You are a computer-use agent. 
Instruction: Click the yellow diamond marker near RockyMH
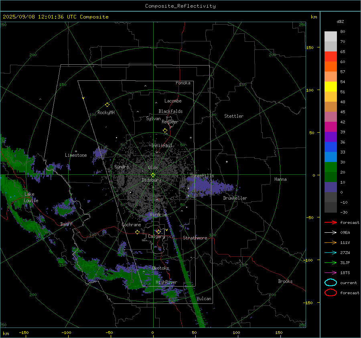click(107, 105)
